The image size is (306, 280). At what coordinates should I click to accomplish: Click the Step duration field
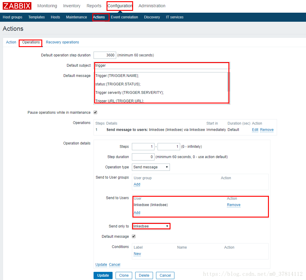click(143, 157)
